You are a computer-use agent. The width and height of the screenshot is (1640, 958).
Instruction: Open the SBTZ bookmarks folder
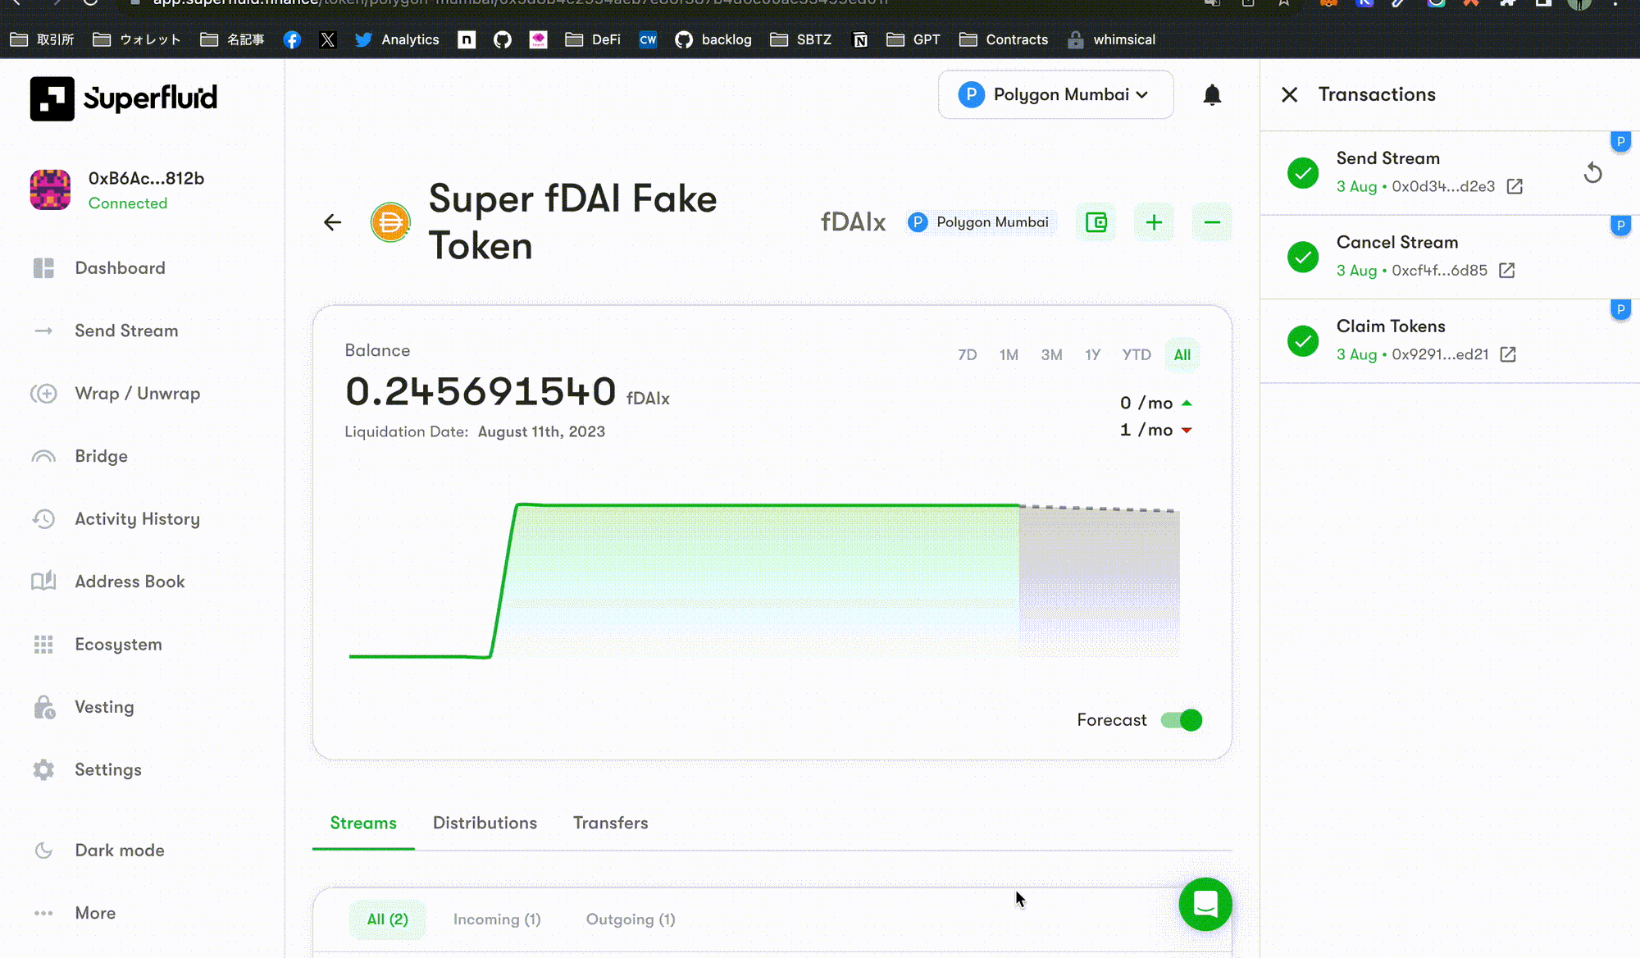click(x=800, y=39)
